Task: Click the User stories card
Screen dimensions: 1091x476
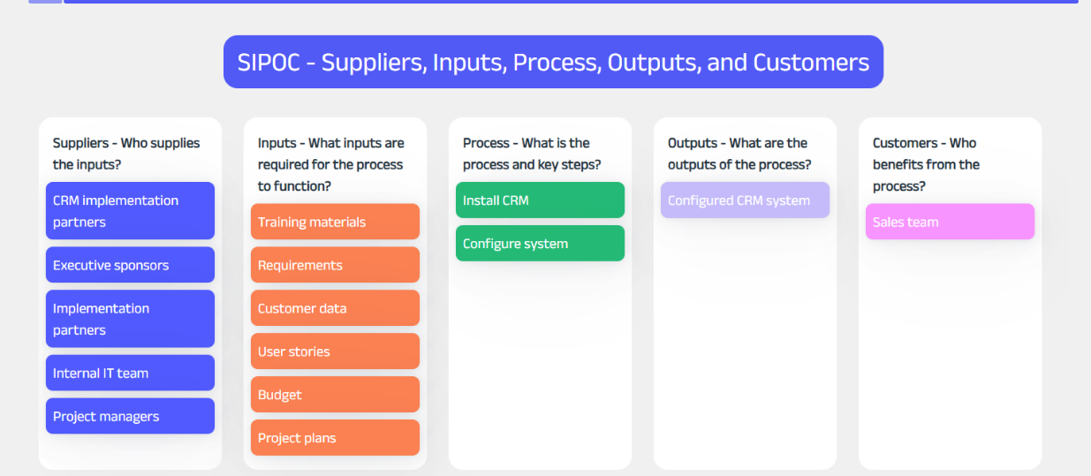Action: (x=335, y=351)
